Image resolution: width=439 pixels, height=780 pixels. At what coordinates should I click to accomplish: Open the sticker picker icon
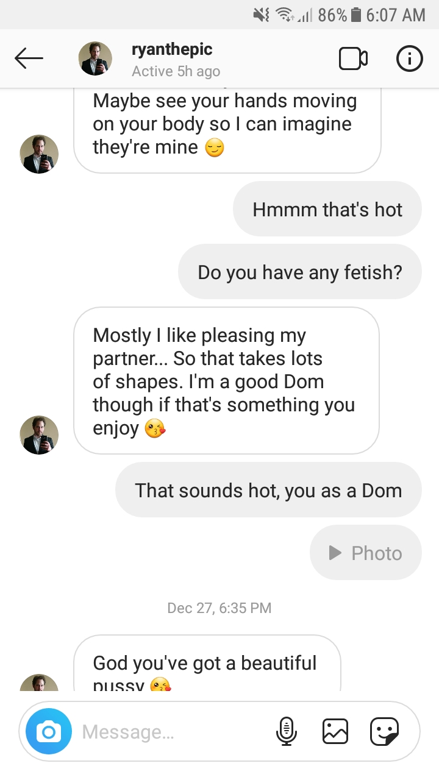click(x=385, y=731)
